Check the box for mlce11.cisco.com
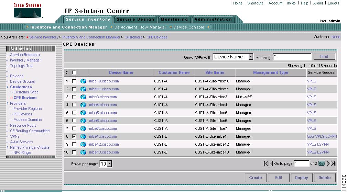Viewport: 347px width, 193px height. 74,89
